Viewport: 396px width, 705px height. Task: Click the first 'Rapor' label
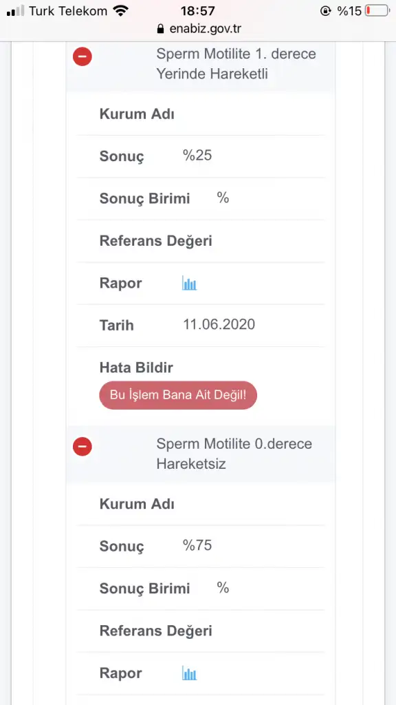tap(121, 283)
